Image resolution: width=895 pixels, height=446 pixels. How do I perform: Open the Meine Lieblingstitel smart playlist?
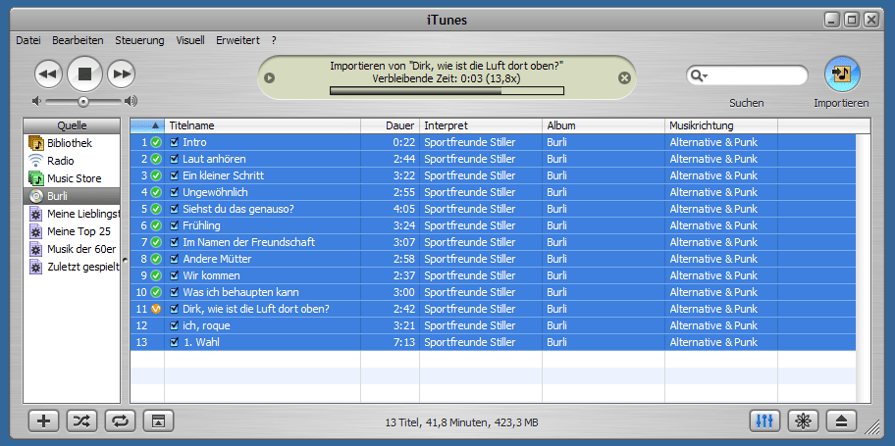[x=72, y=214]
